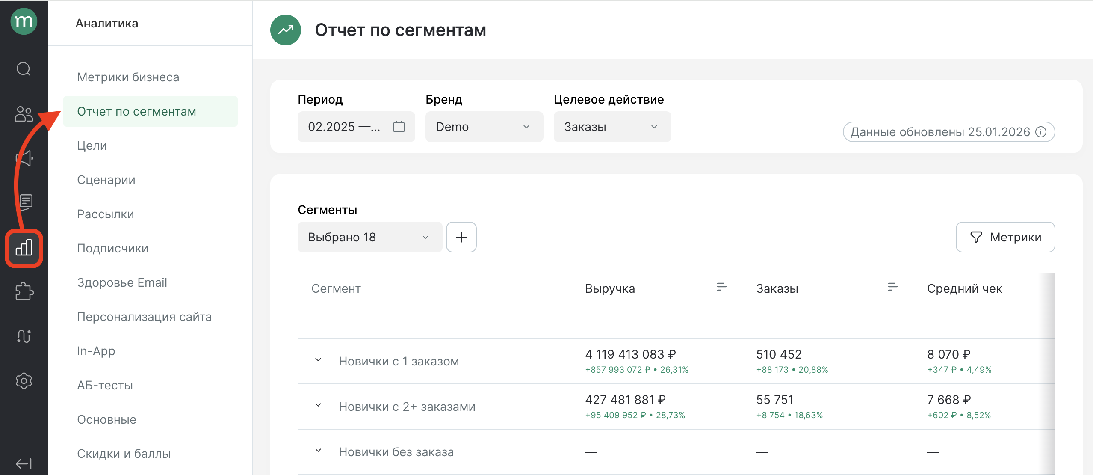1093x475 pixels.
Task: Expand the Новички с 1 заказом row
Action: point(318,360)
